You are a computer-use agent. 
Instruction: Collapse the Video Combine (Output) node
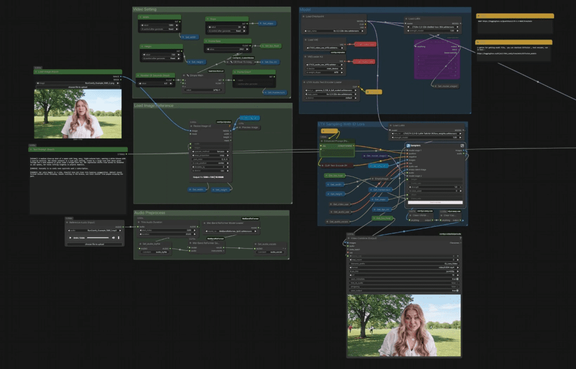tap(349, 238)
